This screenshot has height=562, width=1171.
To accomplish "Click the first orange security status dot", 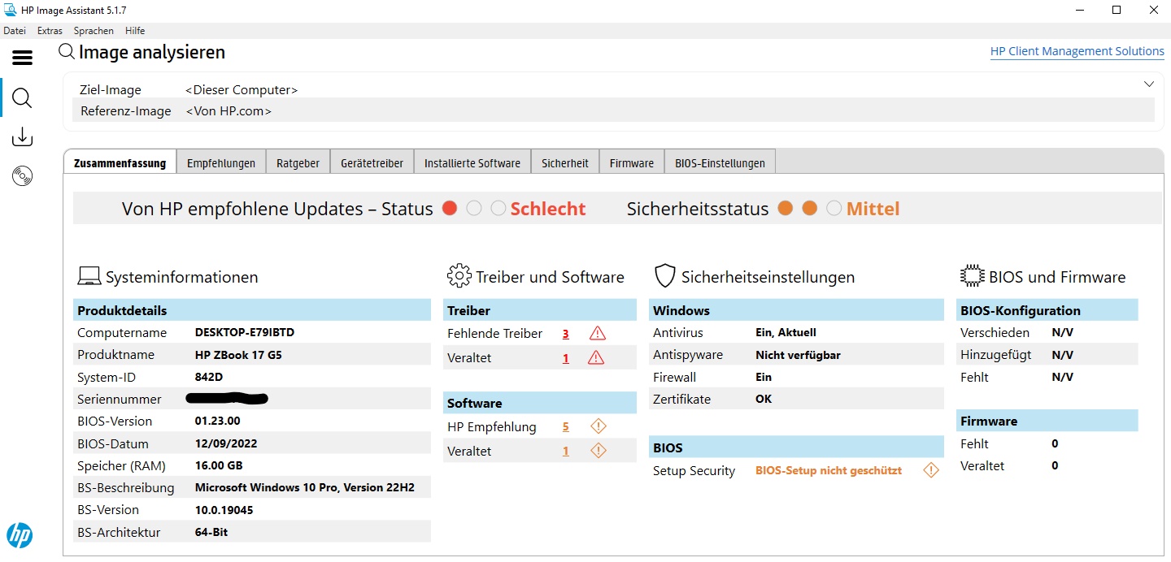I will point(785,209).
